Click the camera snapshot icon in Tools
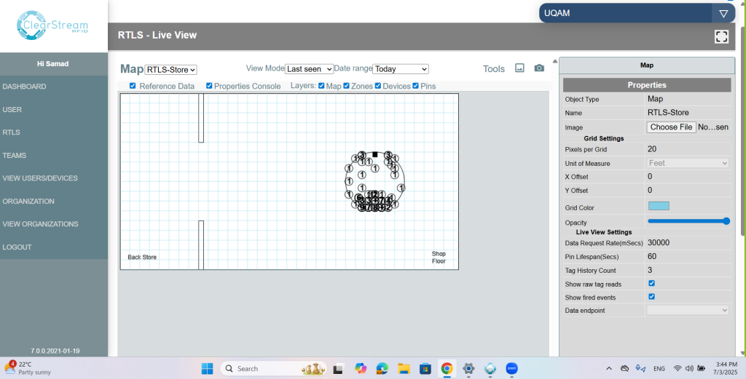Screen dimensions: 746x379 click(539, 68)
